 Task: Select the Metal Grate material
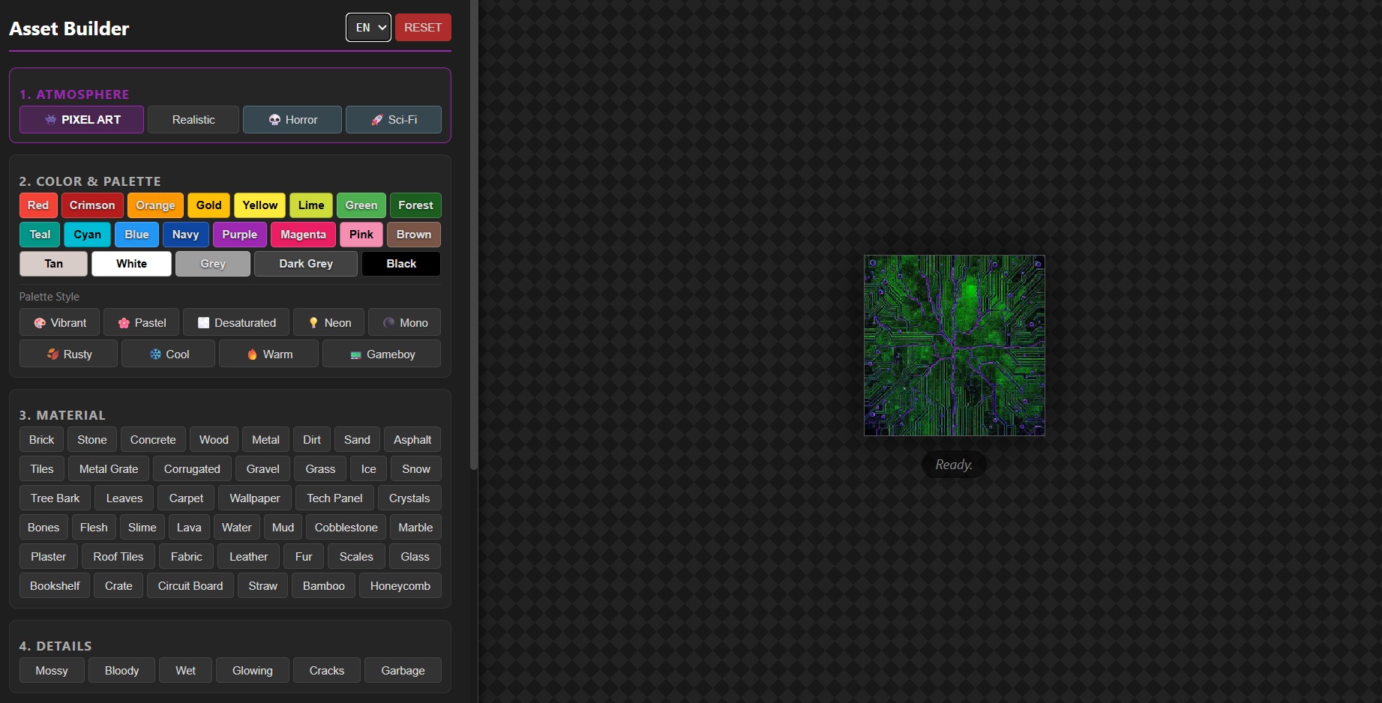109,469
